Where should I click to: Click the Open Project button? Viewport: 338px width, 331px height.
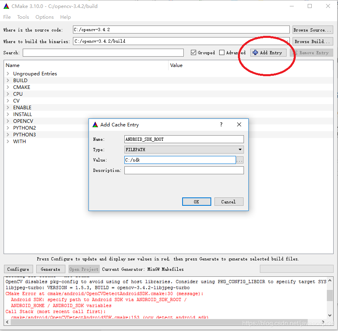(84, 269)
